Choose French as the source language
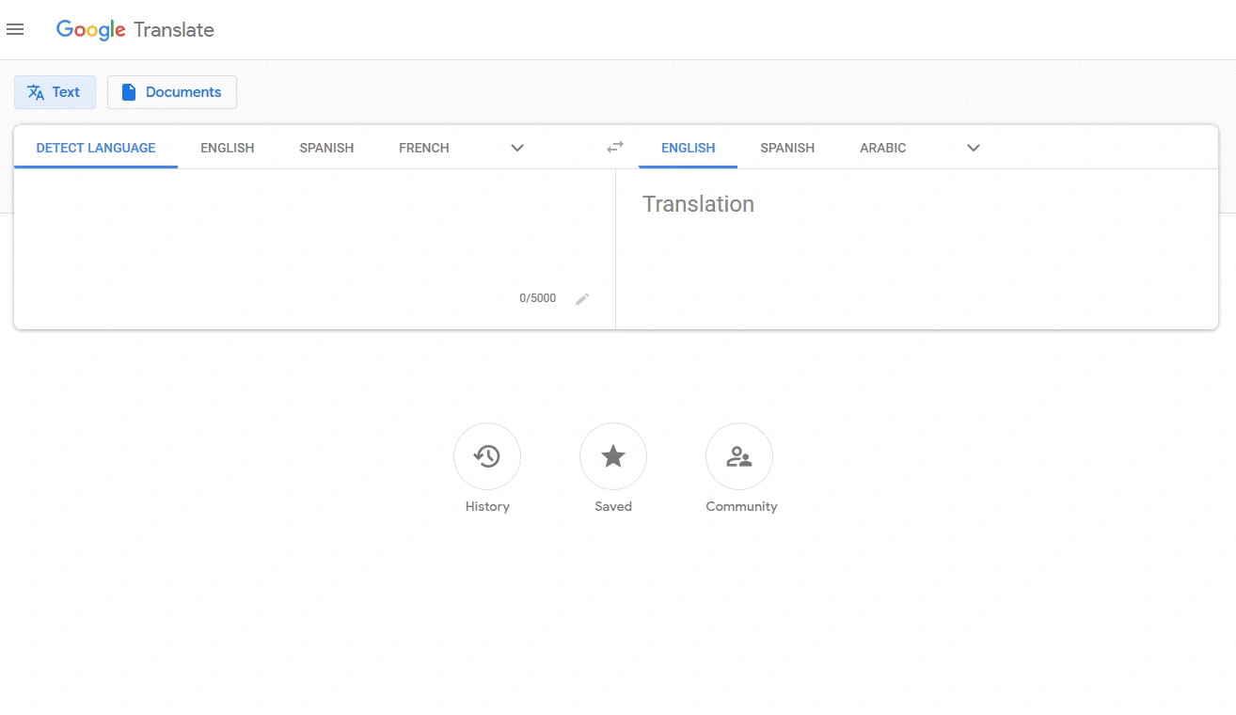Image resolution: width=1236 pixels, height=715 pixels. (423, 148)
